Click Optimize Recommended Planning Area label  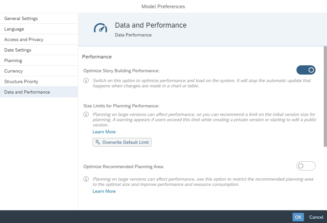[124, 167]
